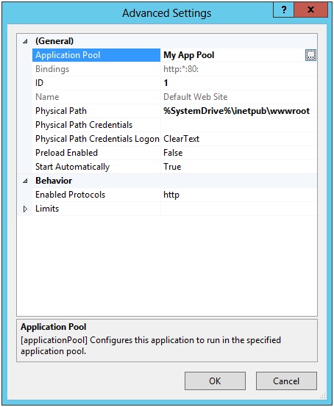Click the help question mark button
Screen dimensions: 334x407
point(283,10)
